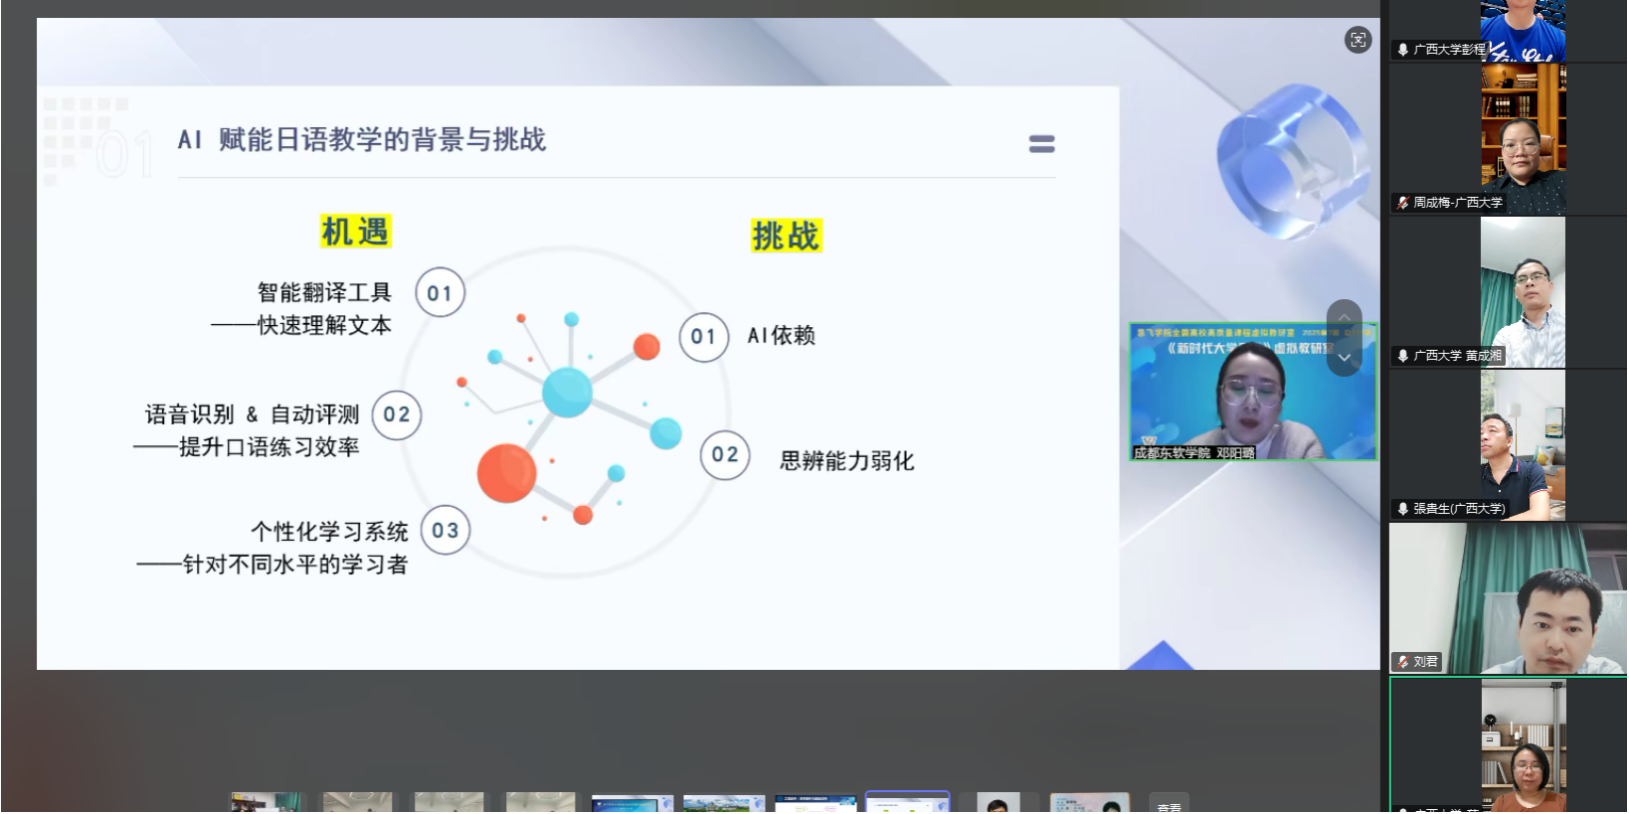The image size is (1629, 814).
Task: Click the 查看 button in thumbnail strip
Action: point(1169,805)
